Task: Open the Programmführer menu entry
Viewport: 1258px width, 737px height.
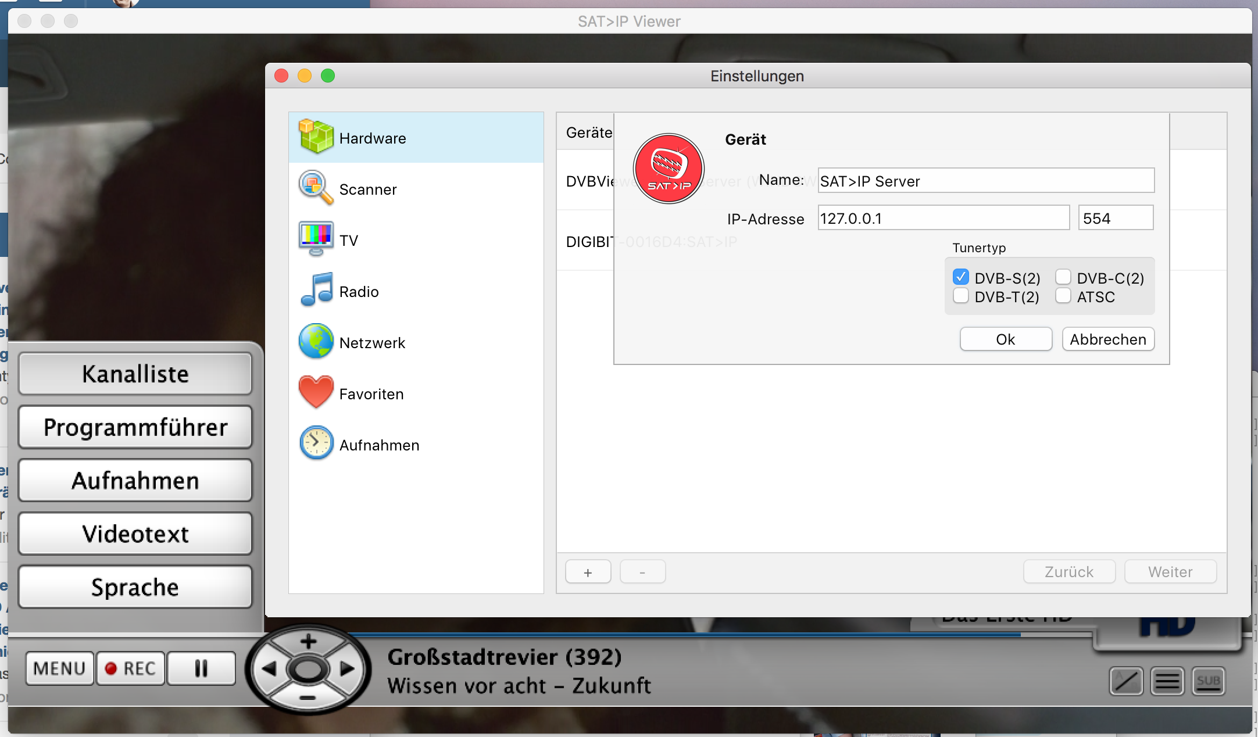Action: click(x=135, y=427)
